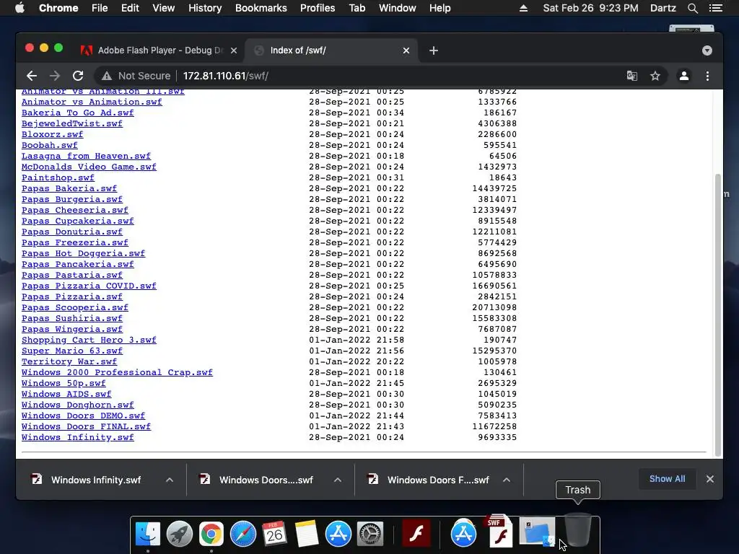Click user name Dartz in menu bar
This screenshot has height=554, width=739.
pyautogui.click(x=663, y=8)
